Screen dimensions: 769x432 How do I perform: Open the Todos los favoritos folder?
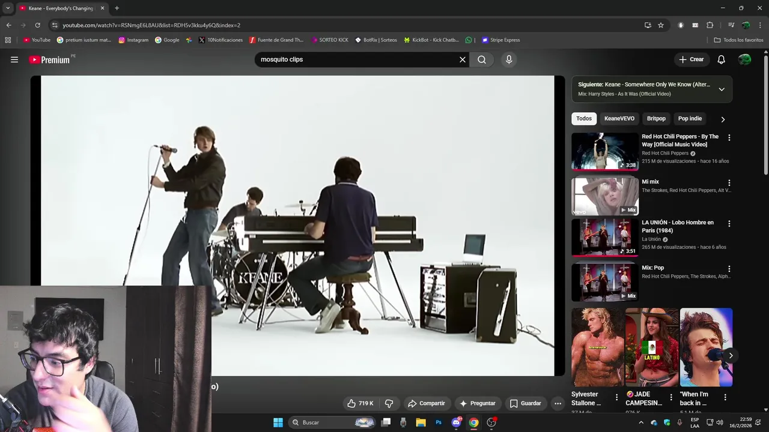coord(738,40)
